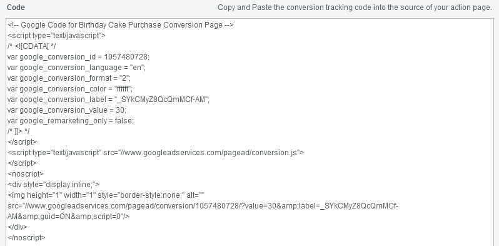Click the opening noscript tag line
Viewport: 499px width, 246px height.
pos(26,173)
